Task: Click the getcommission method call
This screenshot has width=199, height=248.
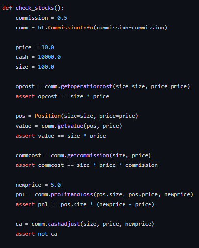Action: [x=88, y=155]
